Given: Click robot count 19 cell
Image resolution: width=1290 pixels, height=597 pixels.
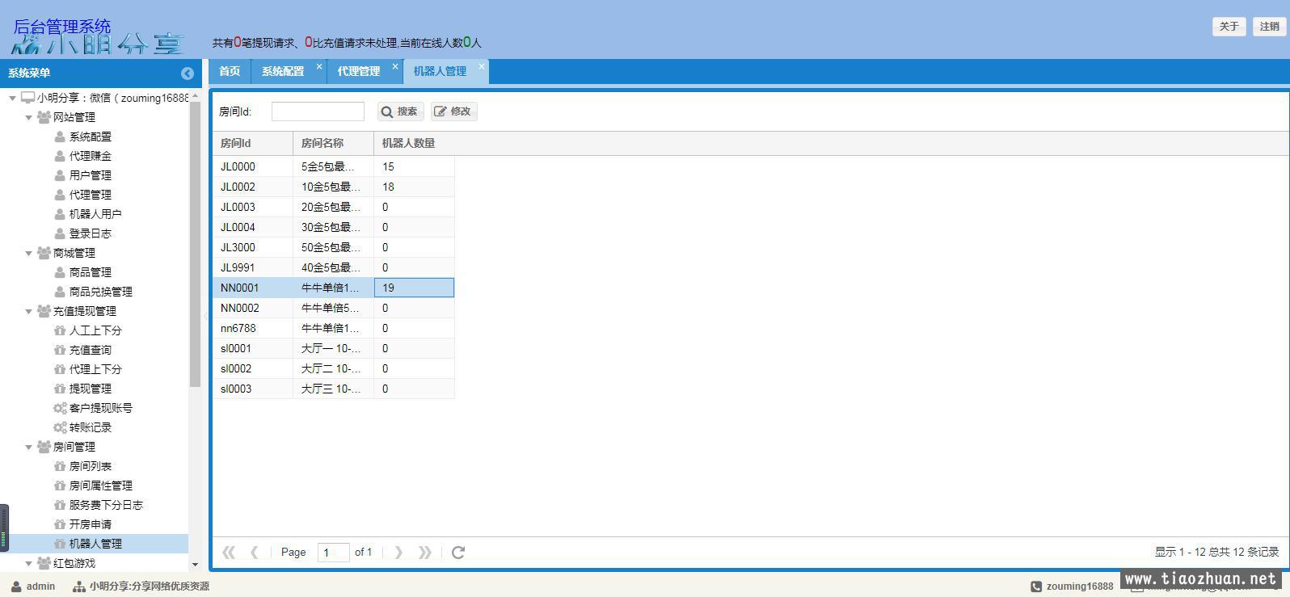Looking at the screenshot, I should pos(414,288).
